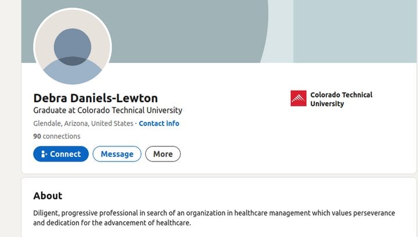
Task: Click the add-person icon on Connect button
Action: [44, 154]
